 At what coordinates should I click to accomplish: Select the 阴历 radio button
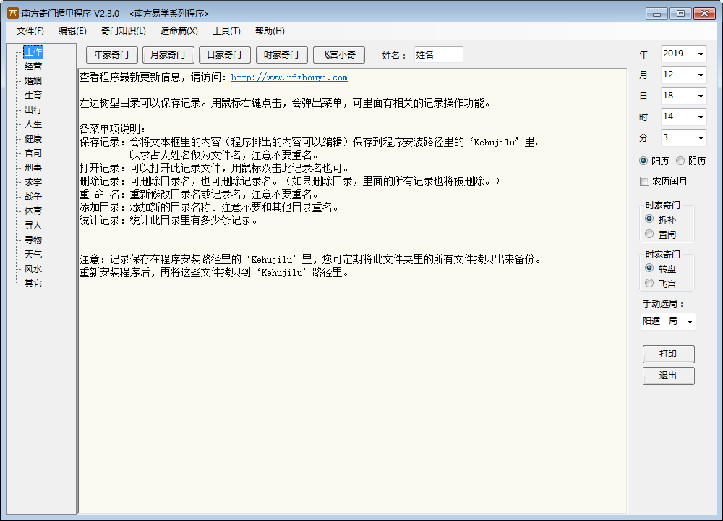coord(680,161)
